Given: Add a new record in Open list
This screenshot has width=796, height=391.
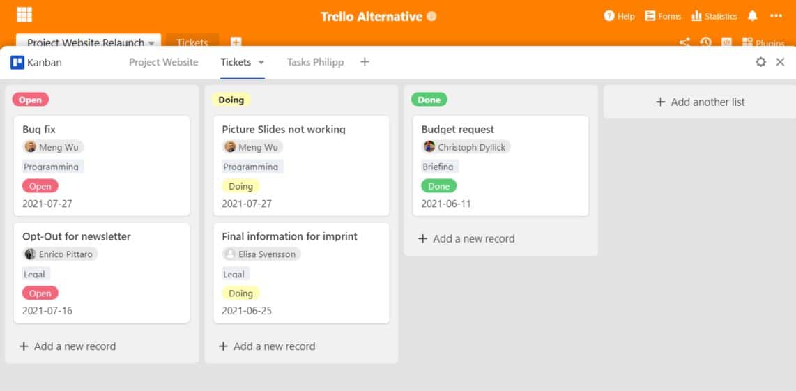Looking at the screenshot, I should coord(68,346).
